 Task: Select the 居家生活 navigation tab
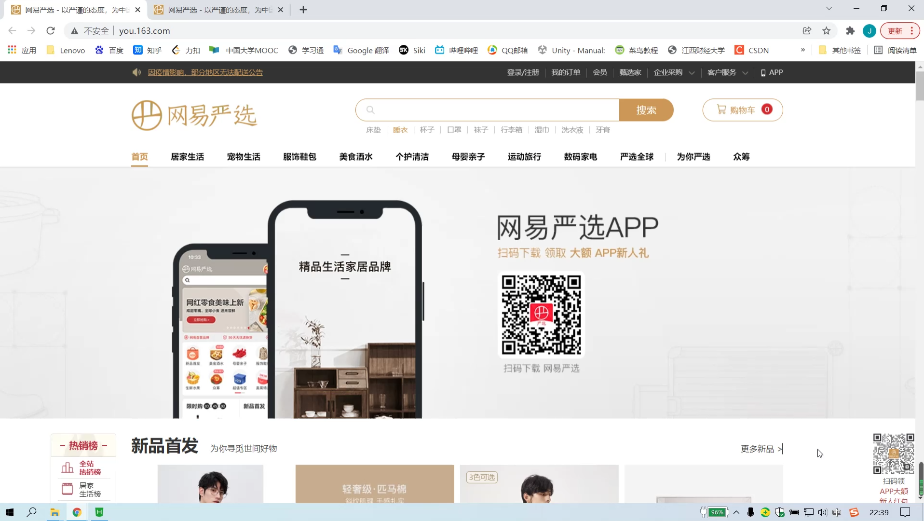pyautogui.click(x=187, y=157)
